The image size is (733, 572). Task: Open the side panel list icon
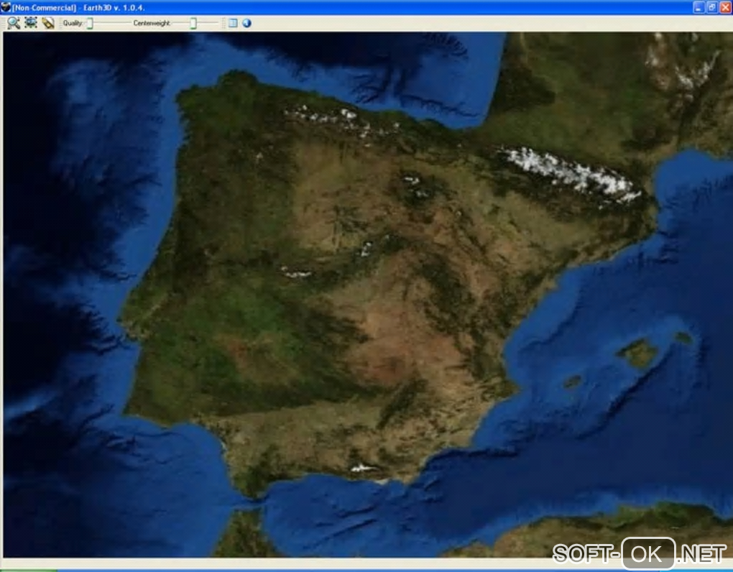pos(233,23)
